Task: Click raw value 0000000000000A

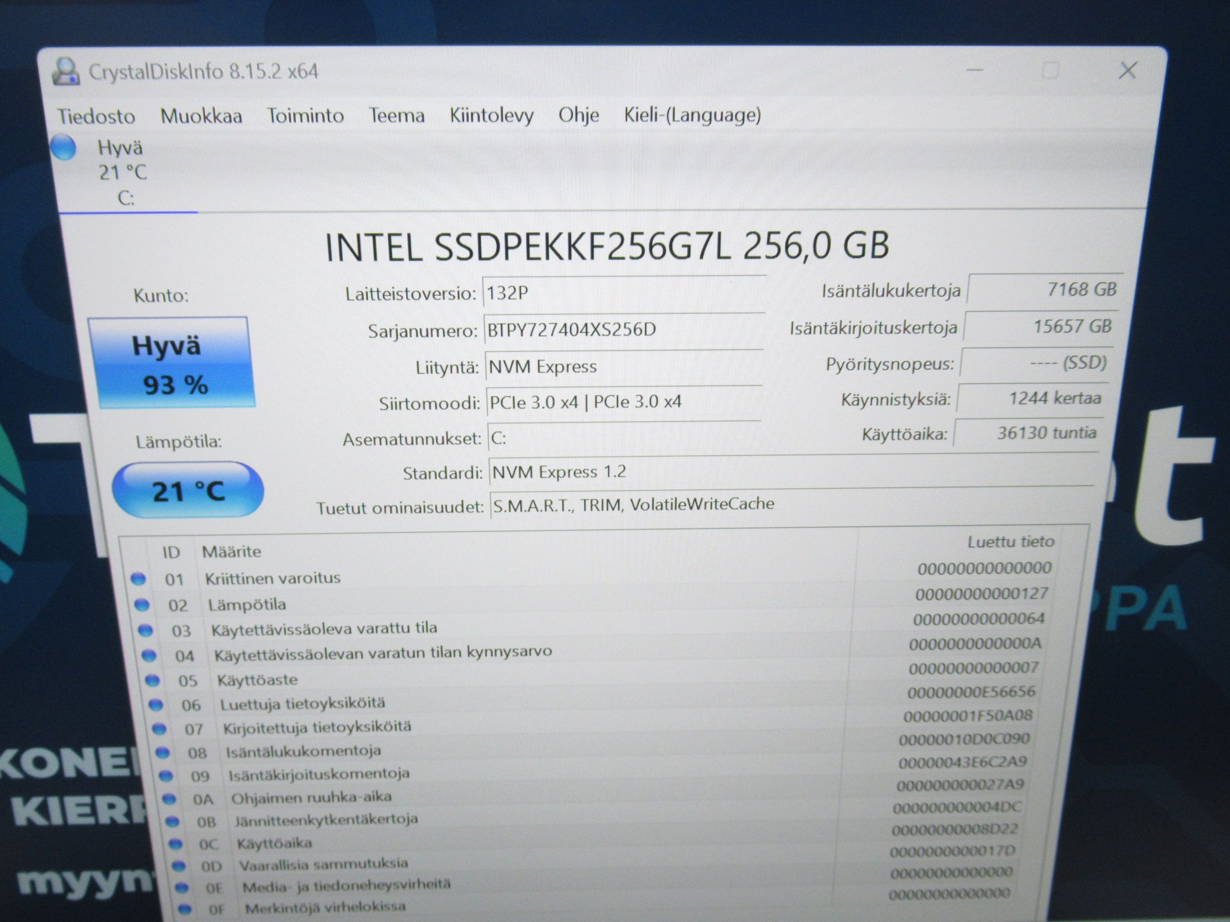Action: 975,643
